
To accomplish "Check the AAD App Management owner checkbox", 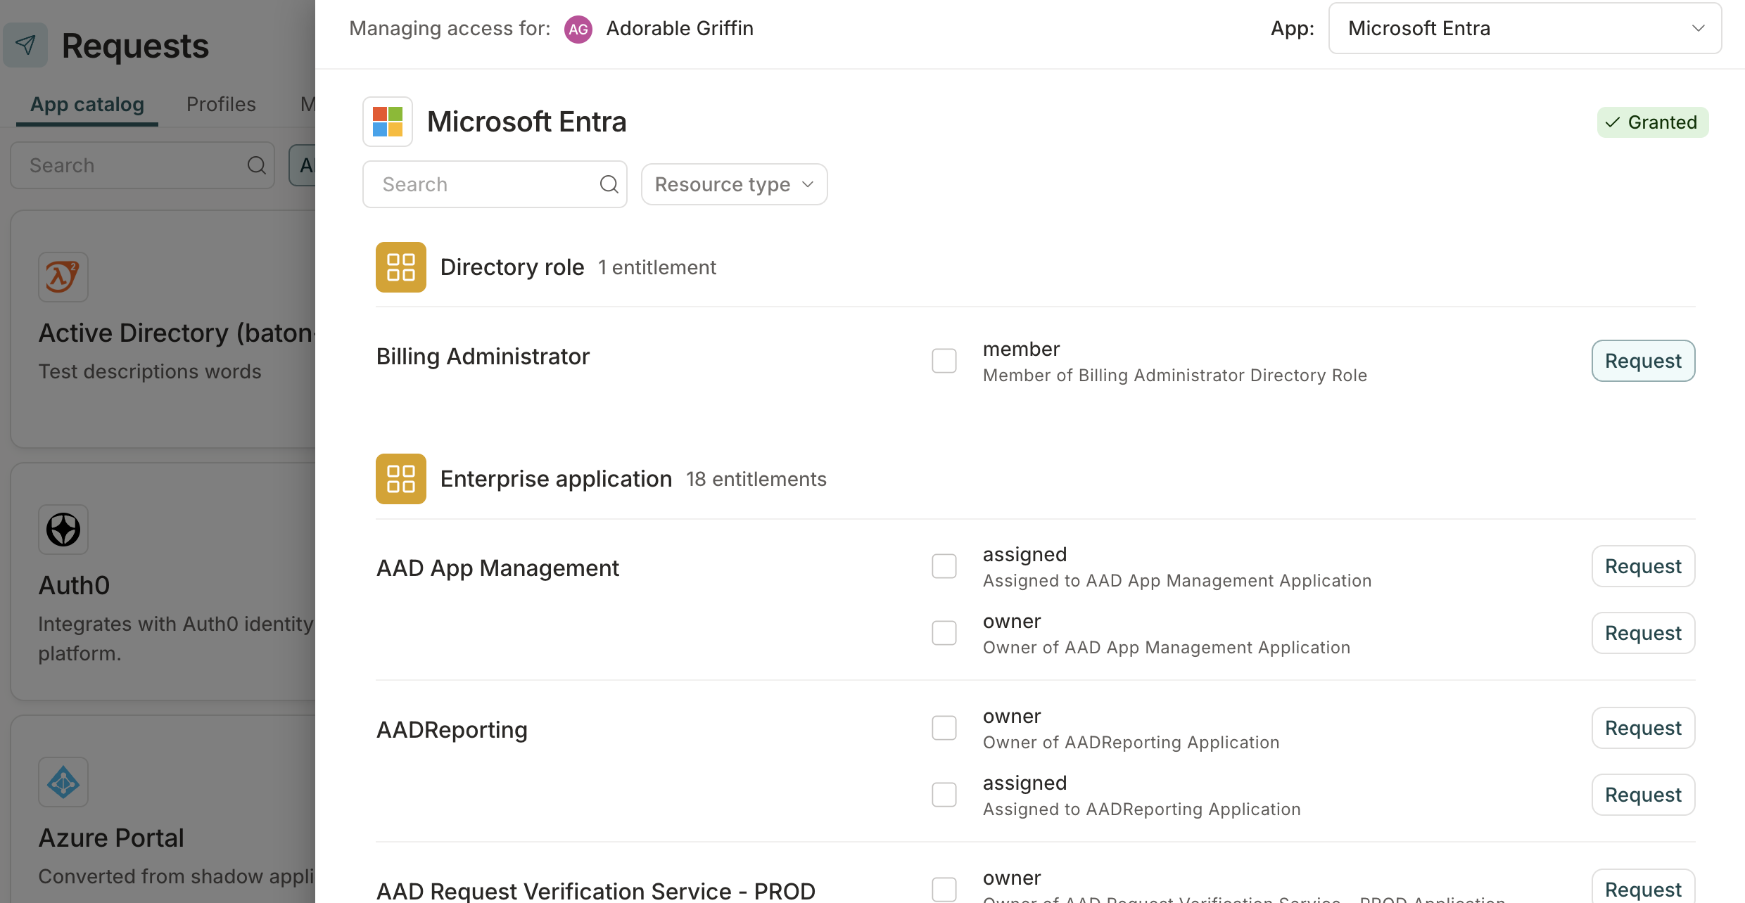I will tap(944, 633).
